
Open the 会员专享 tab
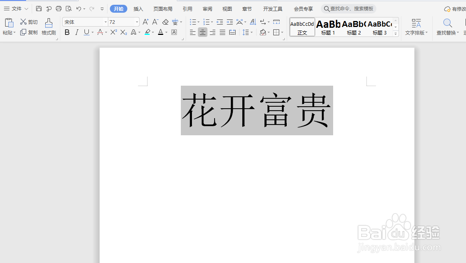pyautogui.click(x=303, y=9)
